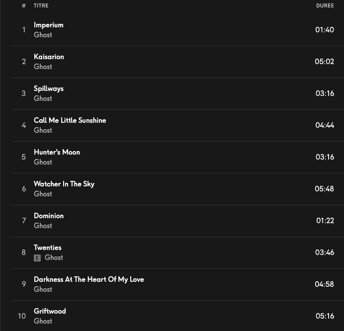Click track number 1

pos(23,30)
